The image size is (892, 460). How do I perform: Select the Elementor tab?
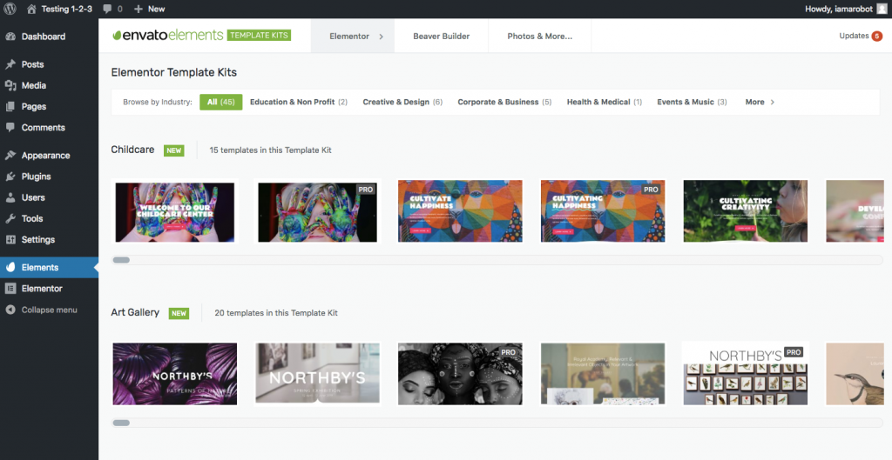click(x=352, y=36)
